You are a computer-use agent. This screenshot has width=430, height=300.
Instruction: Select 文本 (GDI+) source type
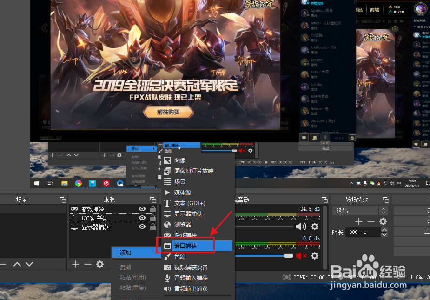coord(190,203)
